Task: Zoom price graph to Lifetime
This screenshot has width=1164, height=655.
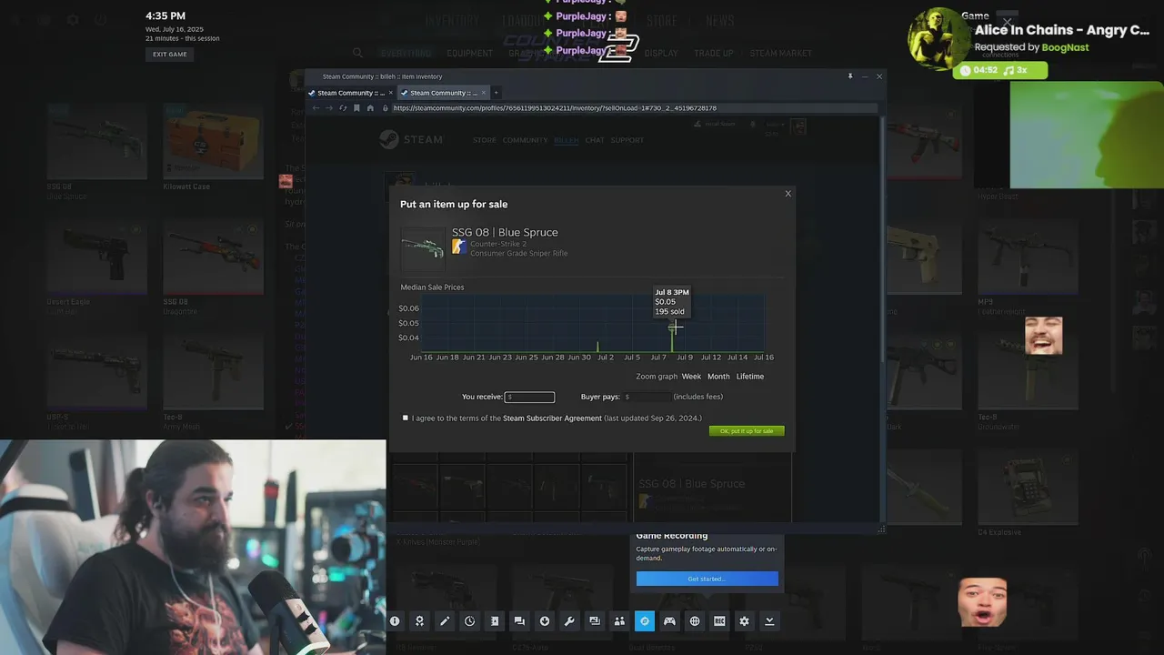Action: tap(750, 377)
